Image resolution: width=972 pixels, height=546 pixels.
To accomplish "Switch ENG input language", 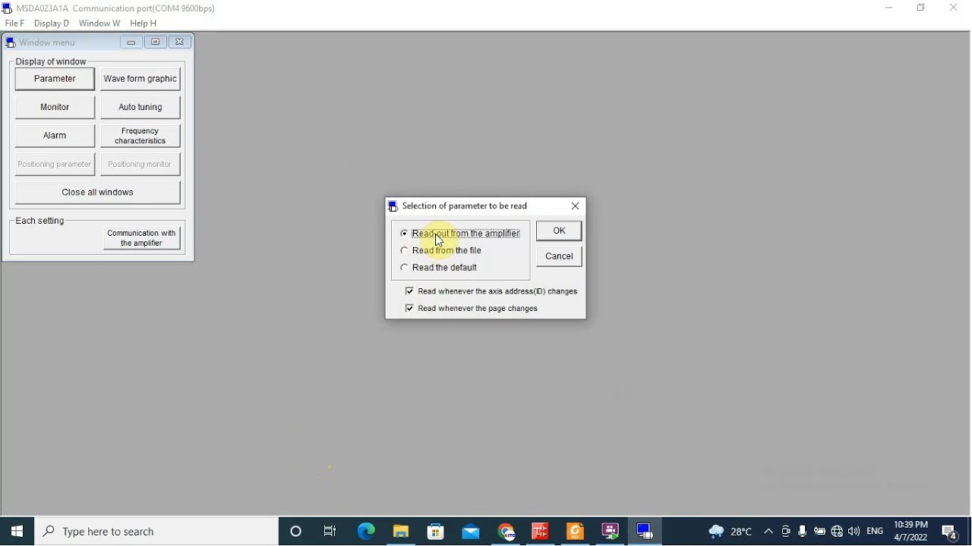I will pos(875,532).
